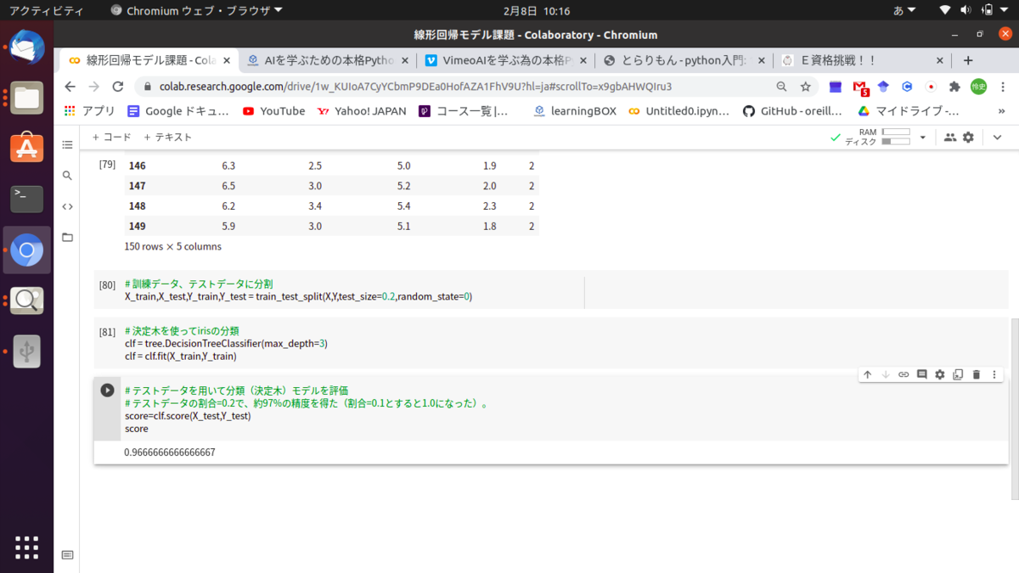The height and width of the screenshot is (573, 1019).
Task: Add a new text cell
Action: point(167,137)
